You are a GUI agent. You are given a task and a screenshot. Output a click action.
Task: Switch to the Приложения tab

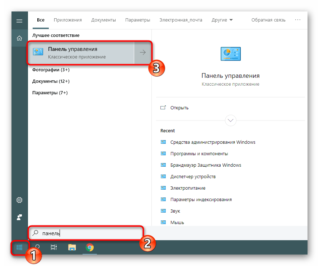[x=68, y=20]
